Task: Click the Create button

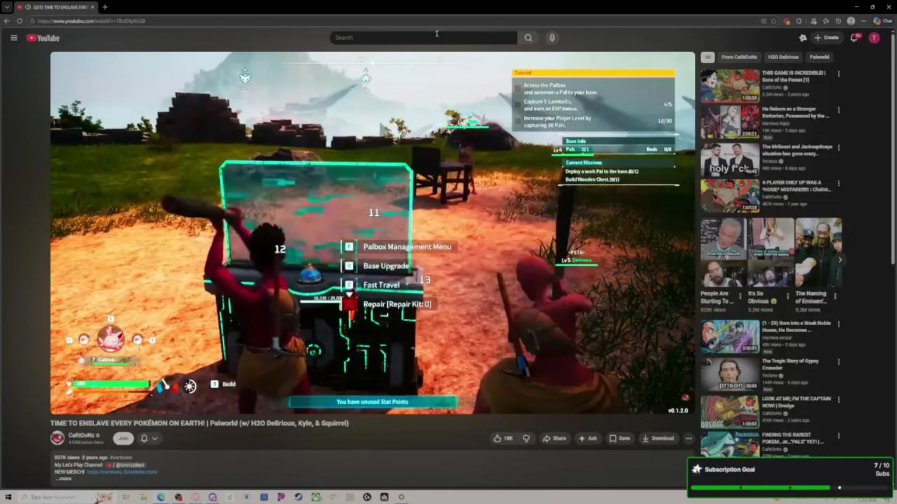Action: (826, 38)
